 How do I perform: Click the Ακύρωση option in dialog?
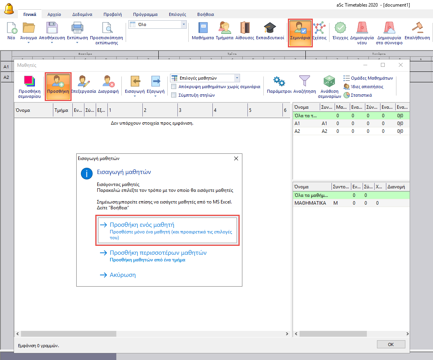tap(122, 275)
